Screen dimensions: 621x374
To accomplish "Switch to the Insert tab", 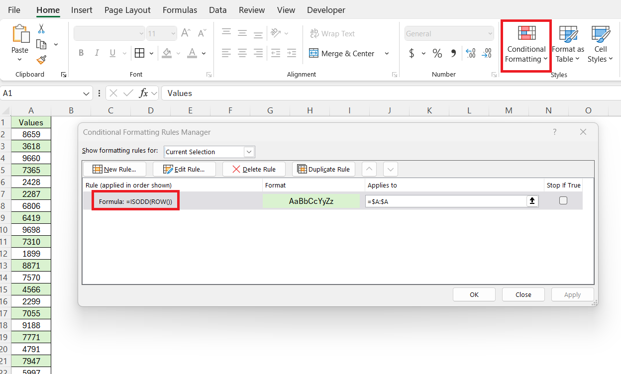I will [82, 10].
